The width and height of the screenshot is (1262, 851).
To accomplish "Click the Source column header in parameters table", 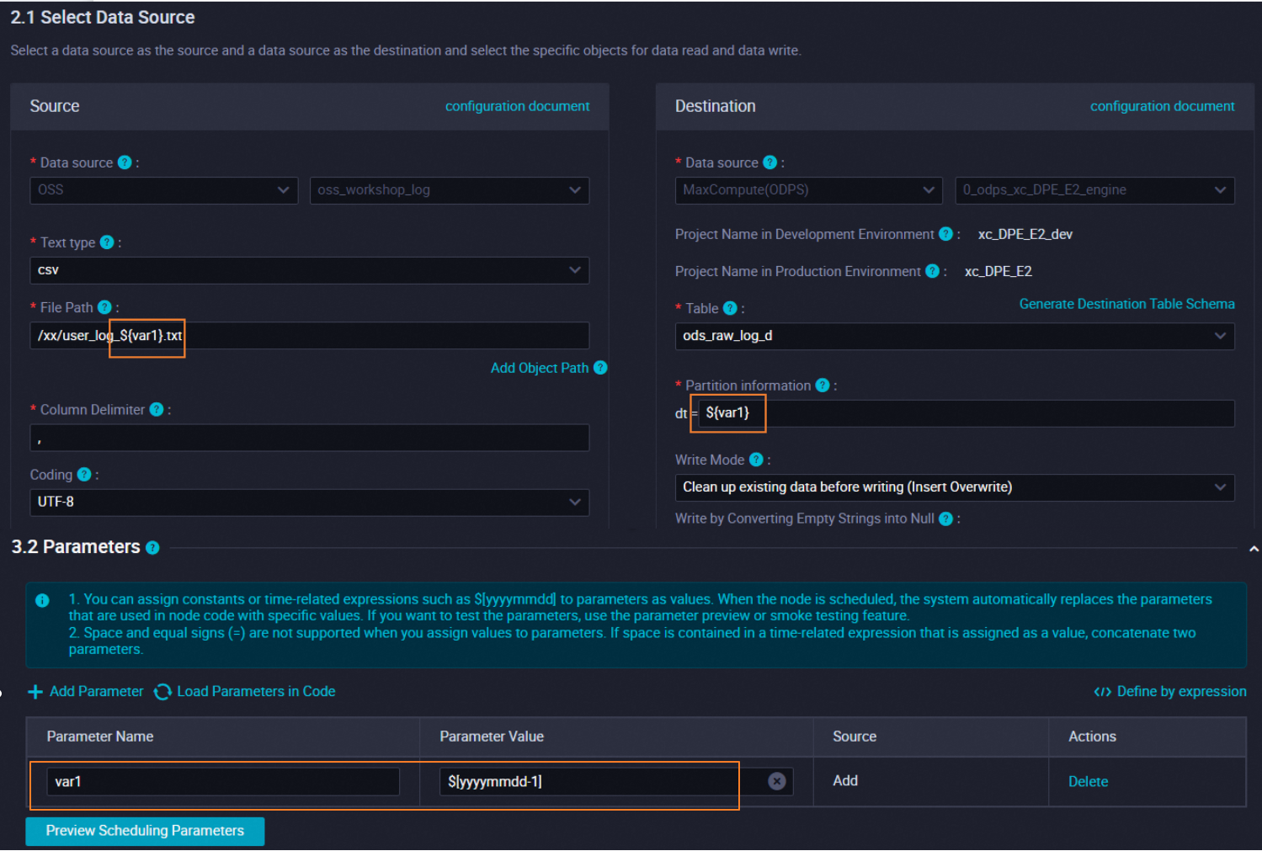I will [x=855, y=737].
